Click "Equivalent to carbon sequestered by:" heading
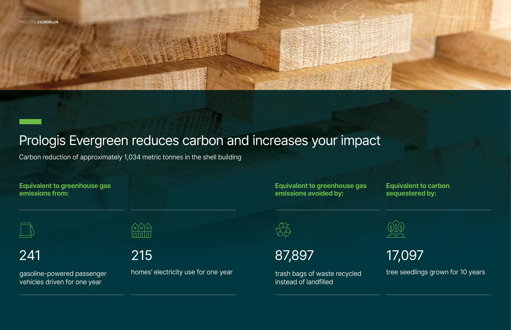This screenshot has height=330, width=511. [418, 189]
